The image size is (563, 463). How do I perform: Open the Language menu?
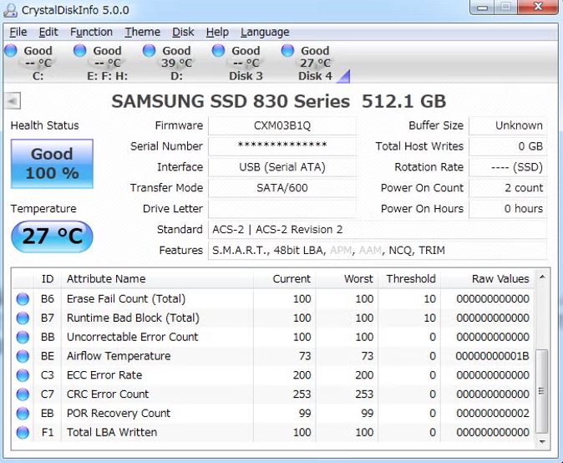(x=265, y=32)
